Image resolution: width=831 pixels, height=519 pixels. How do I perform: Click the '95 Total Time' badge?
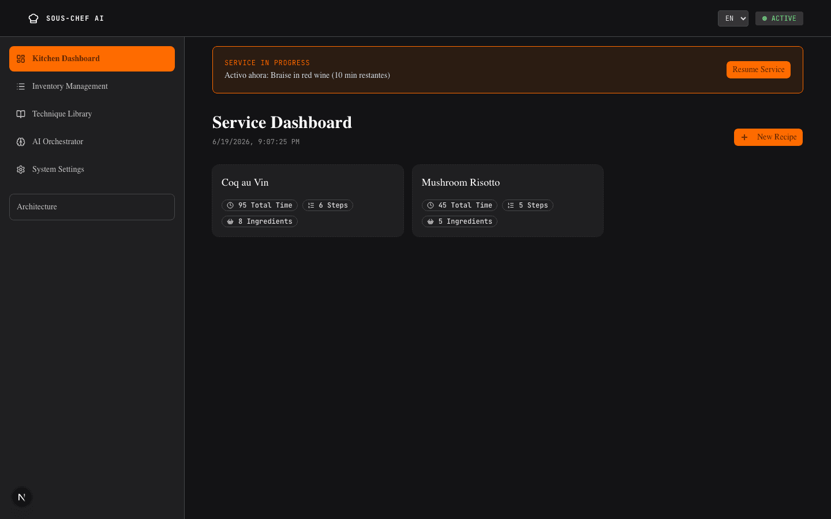coord(260,205)
